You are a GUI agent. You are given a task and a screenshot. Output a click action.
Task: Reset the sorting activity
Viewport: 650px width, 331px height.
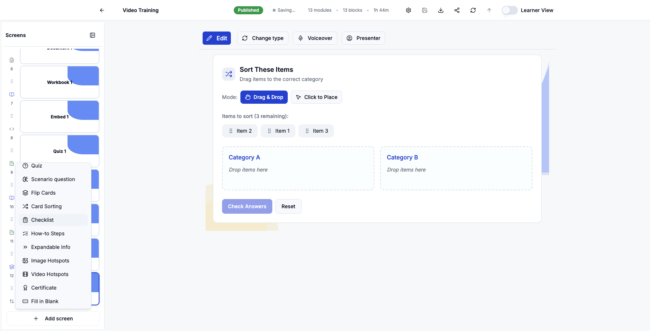click(288, 206)
